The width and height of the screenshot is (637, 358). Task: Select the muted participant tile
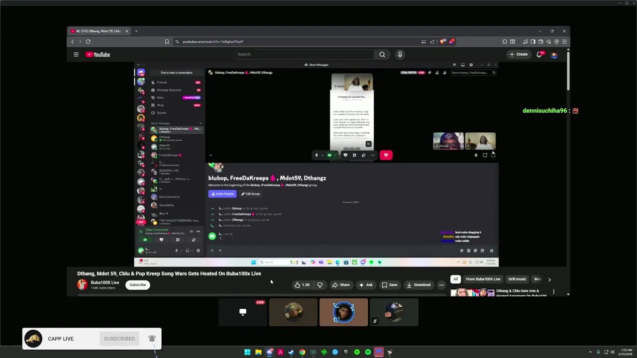[x=394, y=312]
